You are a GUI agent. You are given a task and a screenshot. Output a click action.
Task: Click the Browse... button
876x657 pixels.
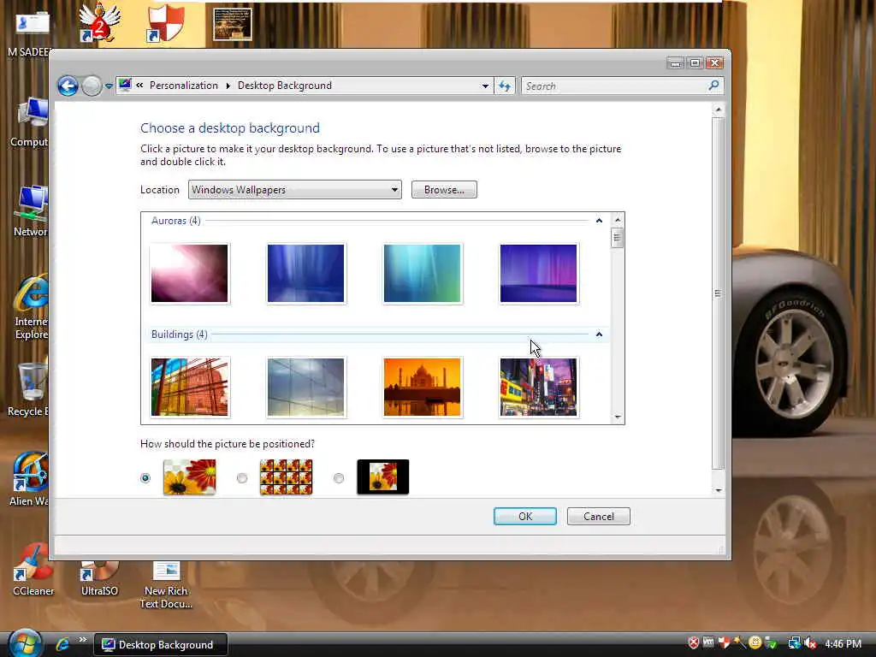coord(444,190)
